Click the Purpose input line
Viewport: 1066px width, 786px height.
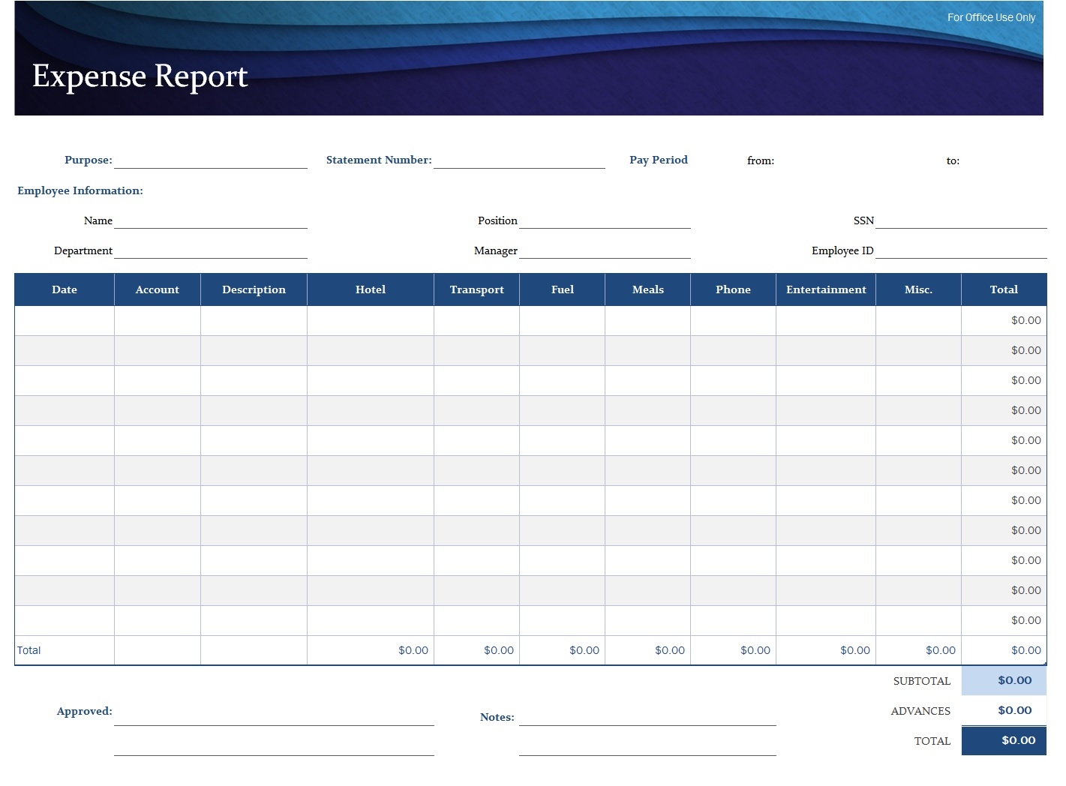(x=210, y=163)
